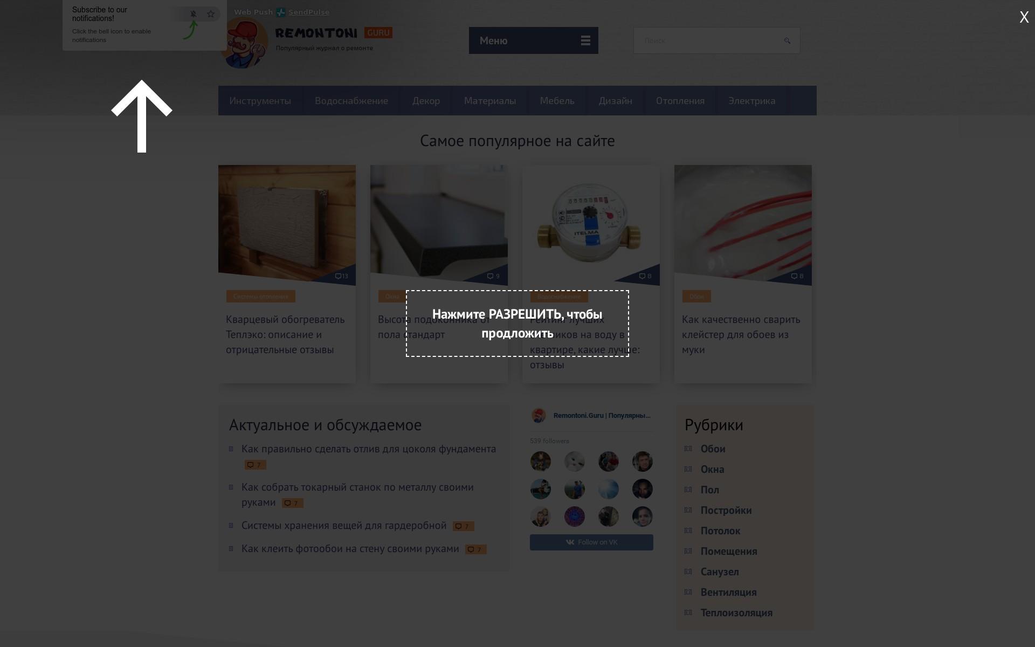
Task: Open article about клейстер для обоев
Action: 741,334
